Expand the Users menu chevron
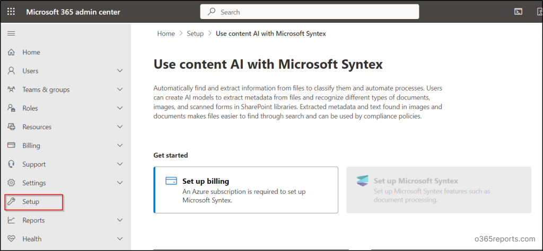Viewport: 543px width, 251px height. tap(120, 71)
